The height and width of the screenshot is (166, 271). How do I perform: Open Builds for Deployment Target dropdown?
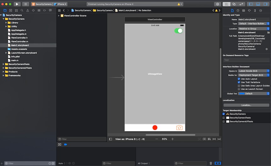[x=254, y=75]
